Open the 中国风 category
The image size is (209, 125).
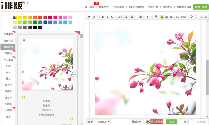coord(8,53)
